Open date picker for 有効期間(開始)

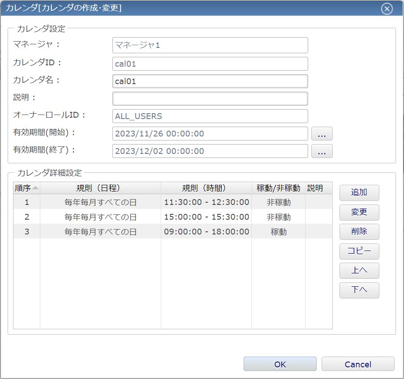coord(322,134)
